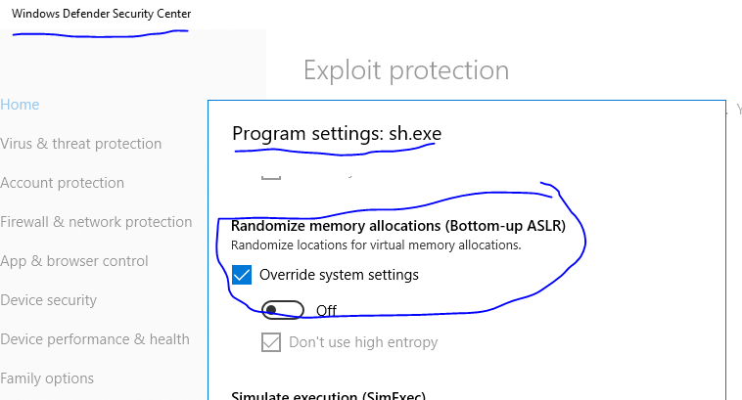Uncheck Override system settings checkbox
742x400 pixels.
pos(242,275)
